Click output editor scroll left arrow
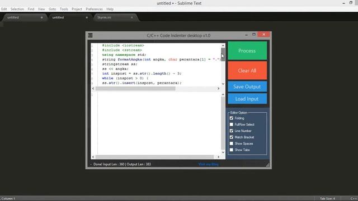 [93, 157]
